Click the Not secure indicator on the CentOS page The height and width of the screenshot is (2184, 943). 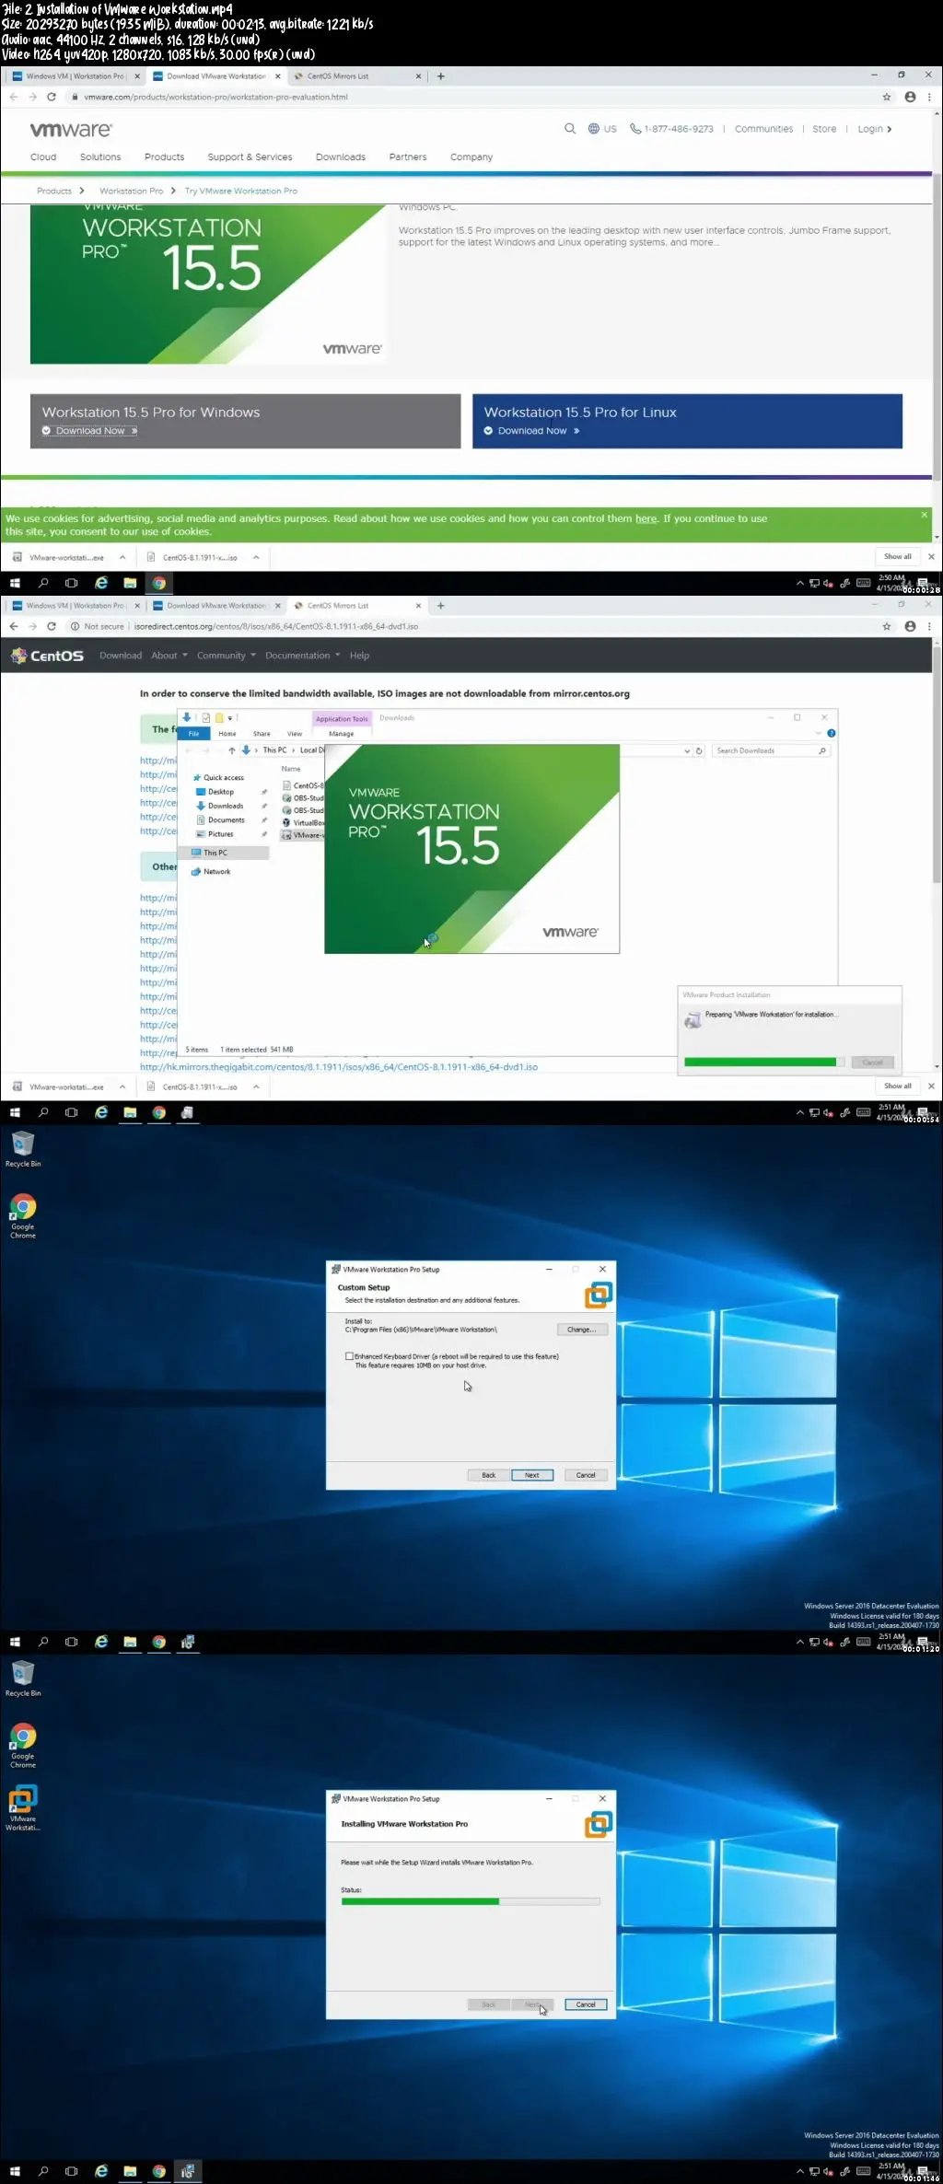coord(97,626)
